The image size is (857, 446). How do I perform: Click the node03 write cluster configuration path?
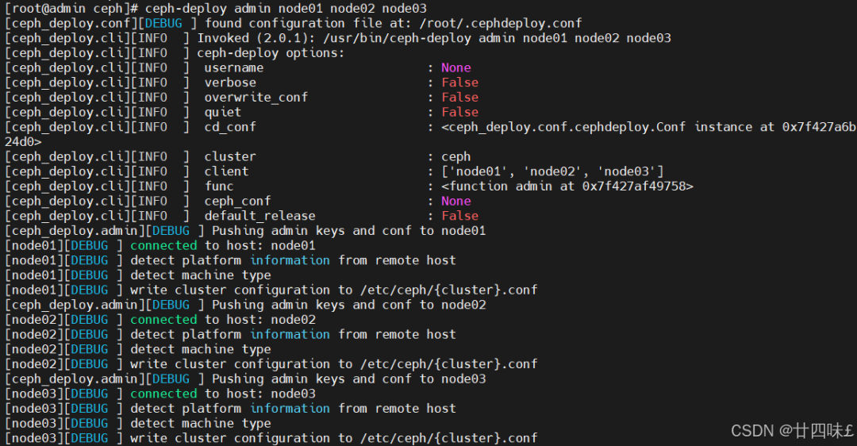tap(448, 438)
